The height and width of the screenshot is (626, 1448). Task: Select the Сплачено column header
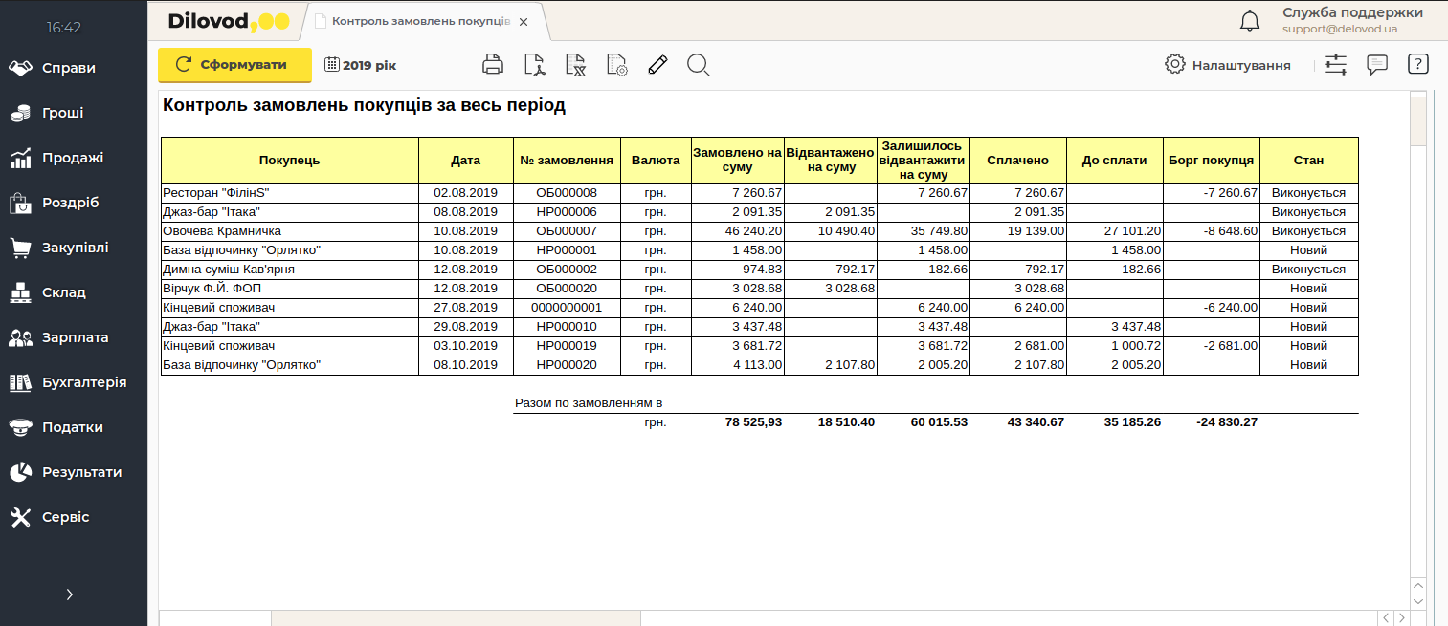[1018, 161]
